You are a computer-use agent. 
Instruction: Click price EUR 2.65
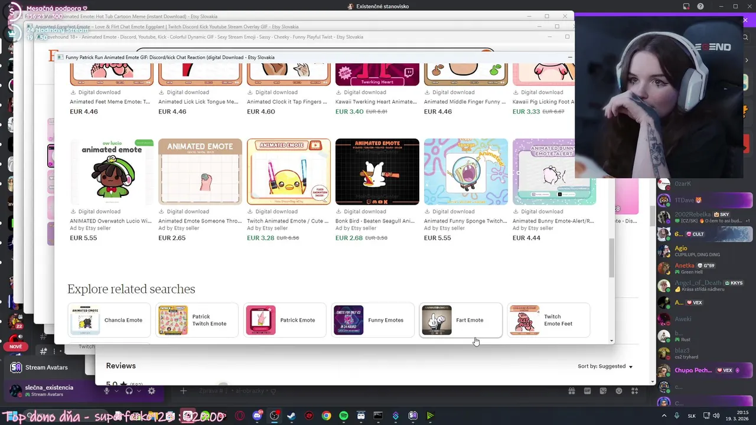[172, 238]
